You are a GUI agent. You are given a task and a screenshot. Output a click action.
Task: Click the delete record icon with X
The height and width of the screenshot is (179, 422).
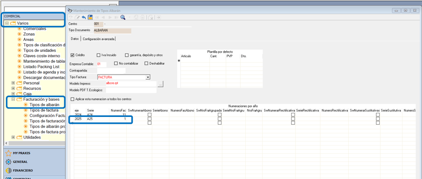tap(151, 18)
